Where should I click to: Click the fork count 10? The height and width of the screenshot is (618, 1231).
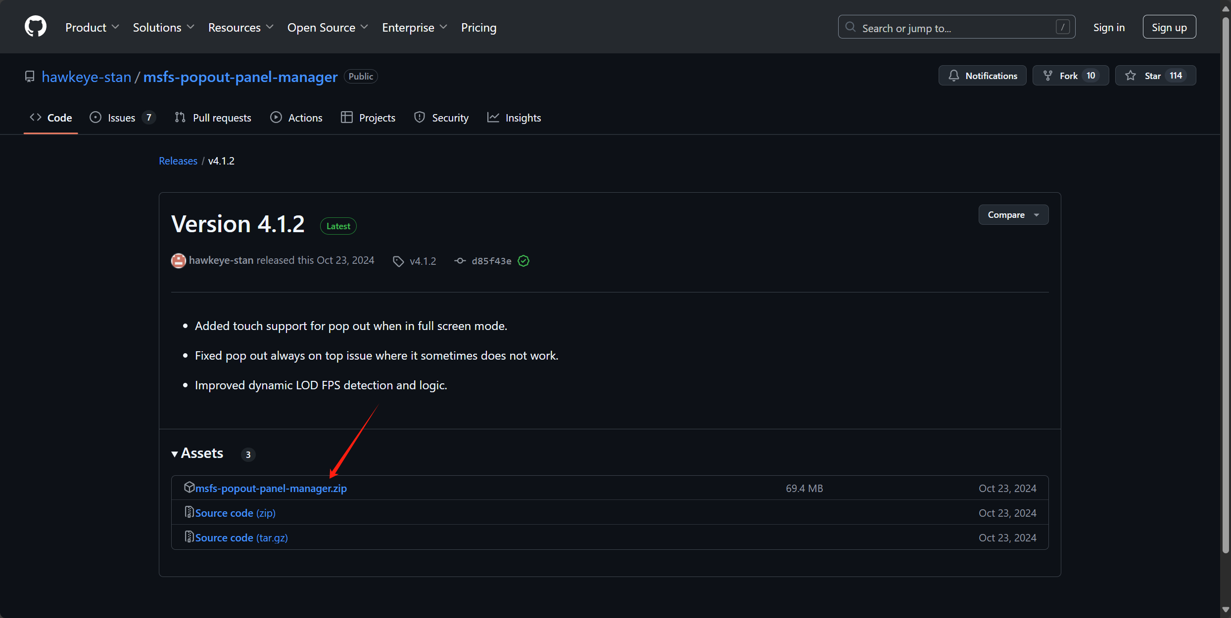[1090, 76]
